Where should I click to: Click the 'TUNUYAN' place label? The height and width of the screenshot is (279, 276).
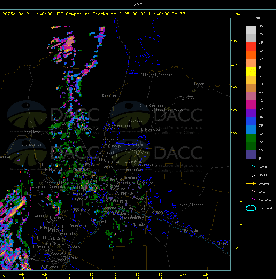tap(70, 258)
